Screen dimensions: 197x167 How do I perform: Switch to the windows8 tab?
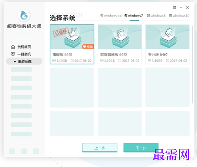pos(156,16)
